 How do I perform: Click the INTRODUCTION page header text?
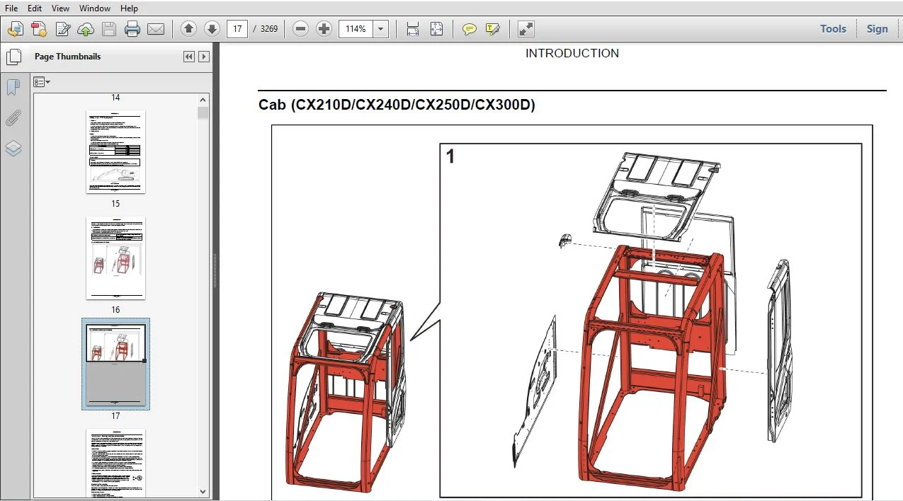point(572,53)
